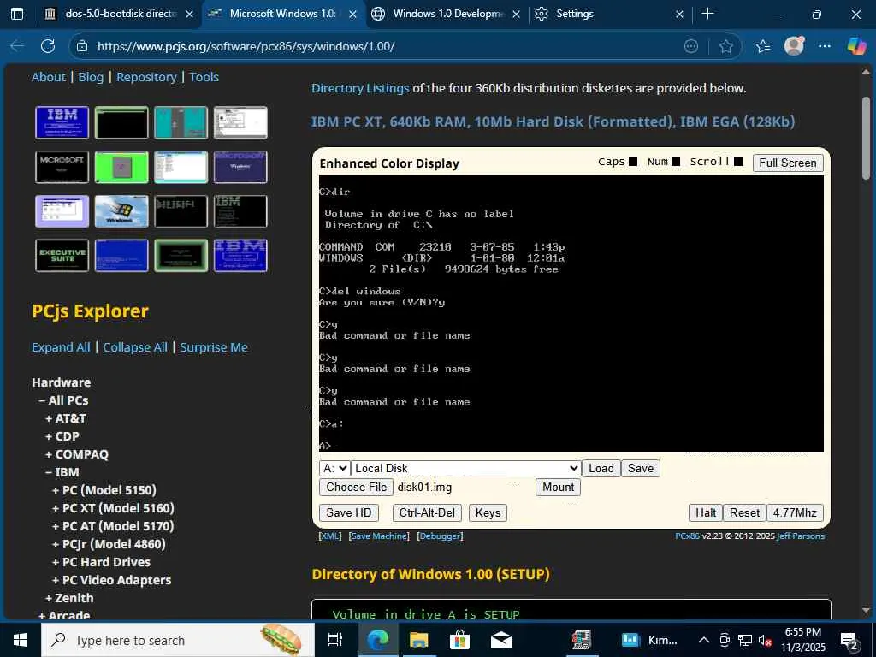Switch to the Settings tab
This screenshot has height=657, width=876.
tap(609, 14)
